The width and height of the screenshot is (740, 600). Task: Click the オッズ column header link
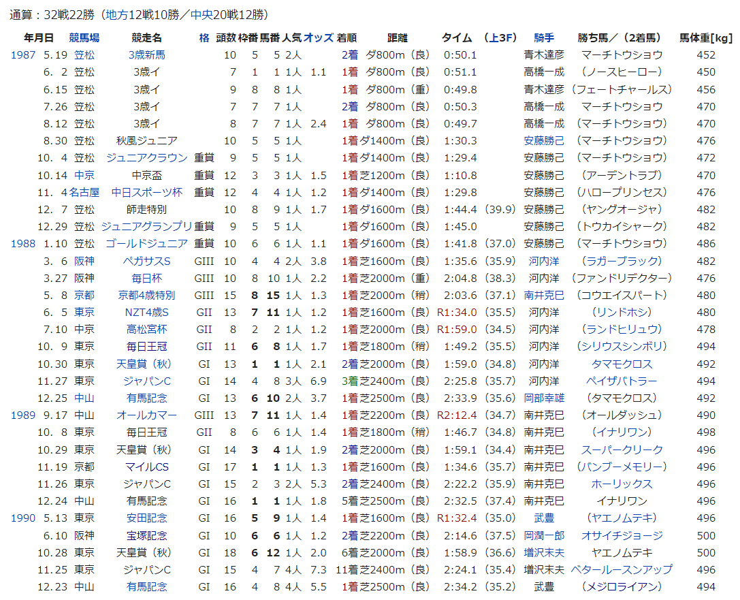pos(318,38)
